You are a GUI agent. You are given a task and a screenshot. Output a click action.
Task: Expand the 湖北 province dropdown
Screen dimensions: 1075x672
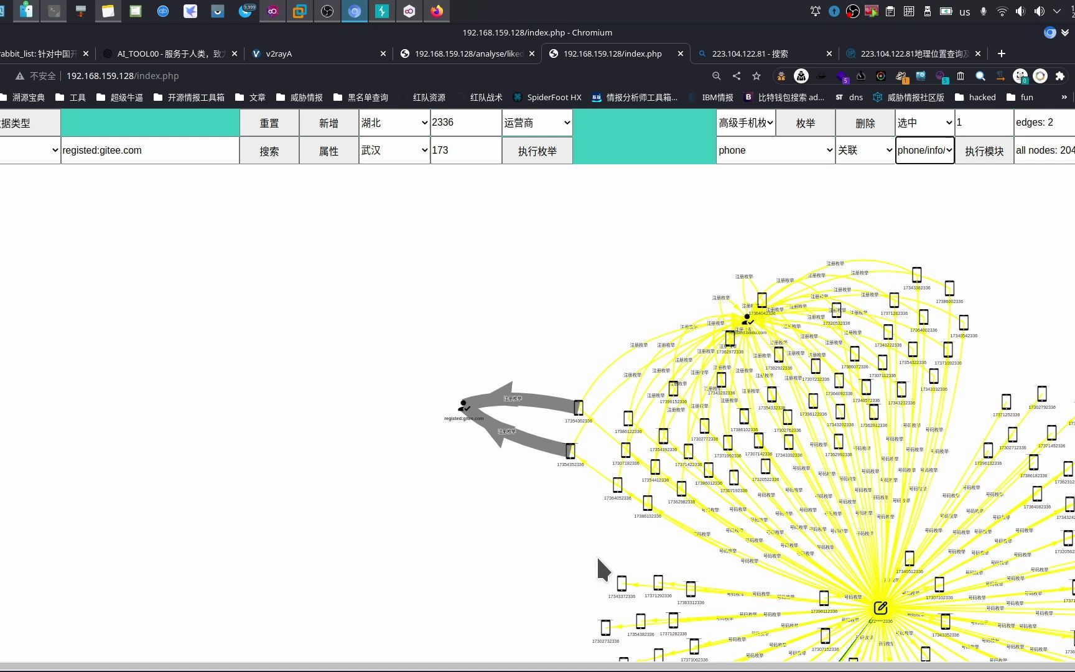(394, 123)
